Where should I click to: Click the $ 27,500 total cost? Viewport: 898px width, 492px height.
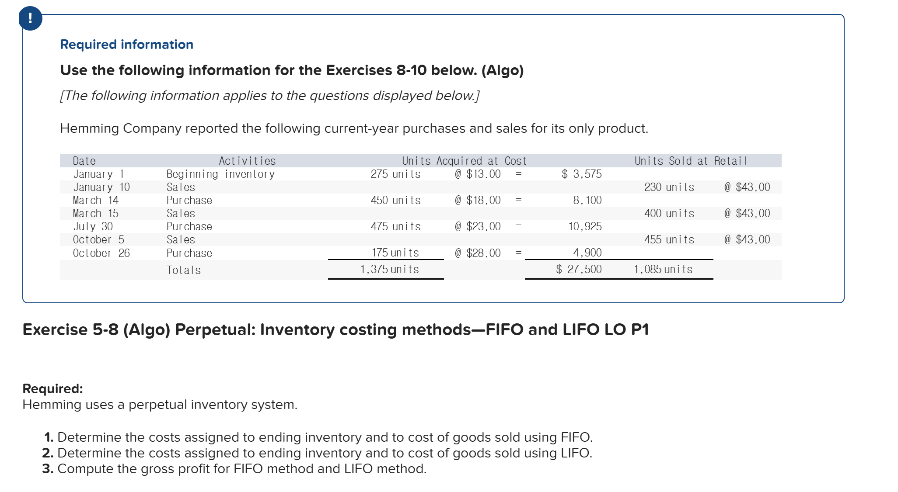point(579,269)
